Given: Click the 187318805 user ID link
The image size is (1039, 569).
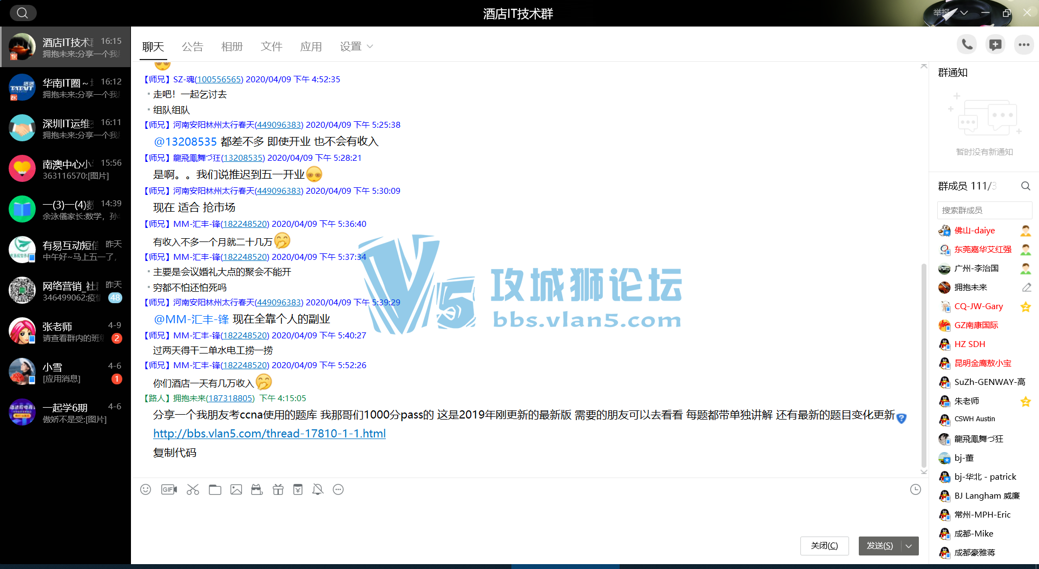Looking at the screenshot, I should 231,398.
